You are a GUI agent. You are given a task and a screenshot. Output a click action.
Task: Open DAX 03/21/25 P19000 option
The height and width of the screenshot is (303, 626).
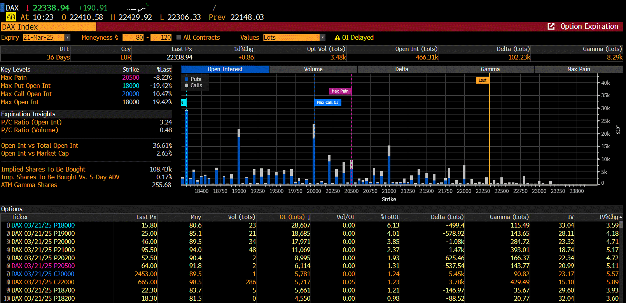click(43, 233)
